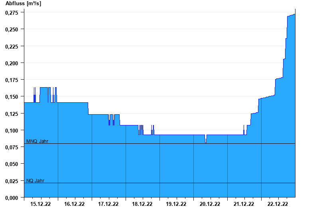Select the NQ Jahr reference line label

(x=35, y=180)
